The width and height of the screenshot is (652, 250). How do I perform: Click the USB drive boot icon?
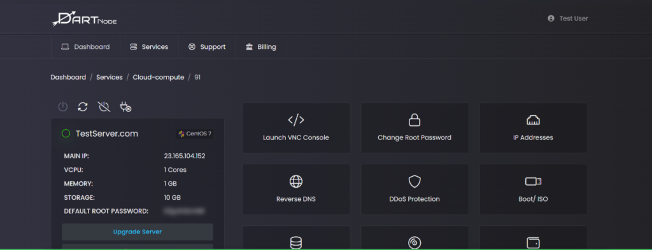click(x=533, y=181)
